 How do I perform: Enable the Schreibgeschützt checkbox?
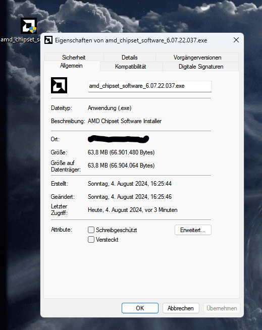pyautogui.click(x=91, y=230)
